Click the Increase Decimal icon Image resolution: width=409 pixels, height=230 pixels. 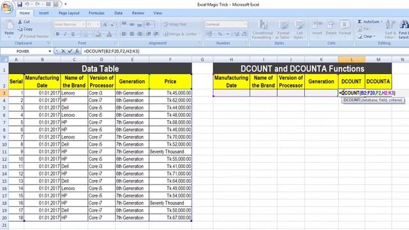tap(237, 34)
